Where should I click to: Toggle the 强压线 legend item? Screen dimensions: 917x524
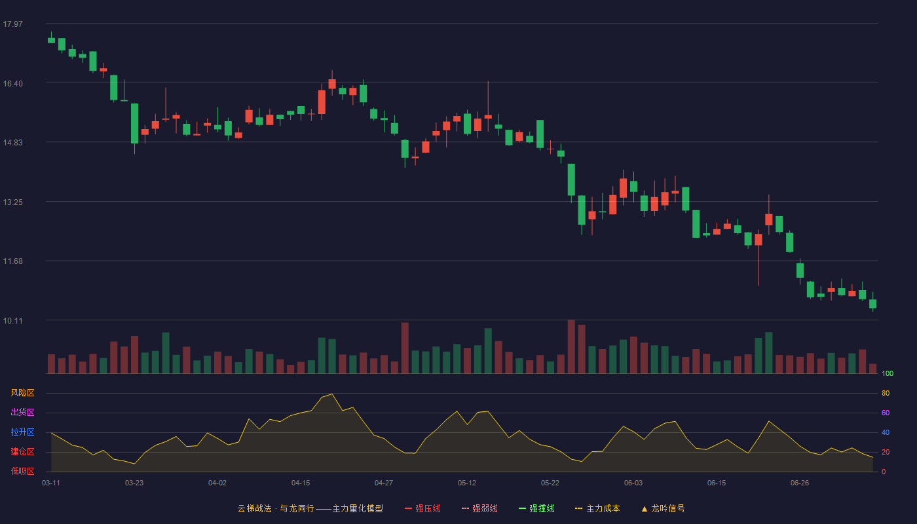422,508
